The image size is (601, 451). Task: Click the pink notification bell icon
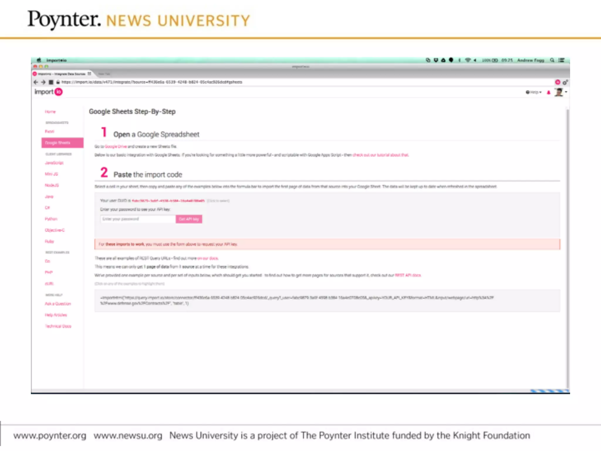[548, 92]
